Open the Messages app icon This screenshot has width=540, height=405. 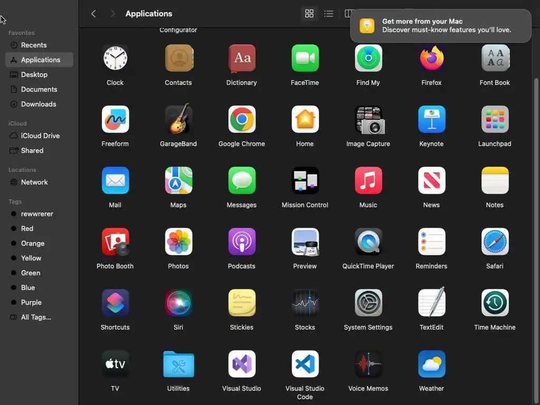point(242,180)
